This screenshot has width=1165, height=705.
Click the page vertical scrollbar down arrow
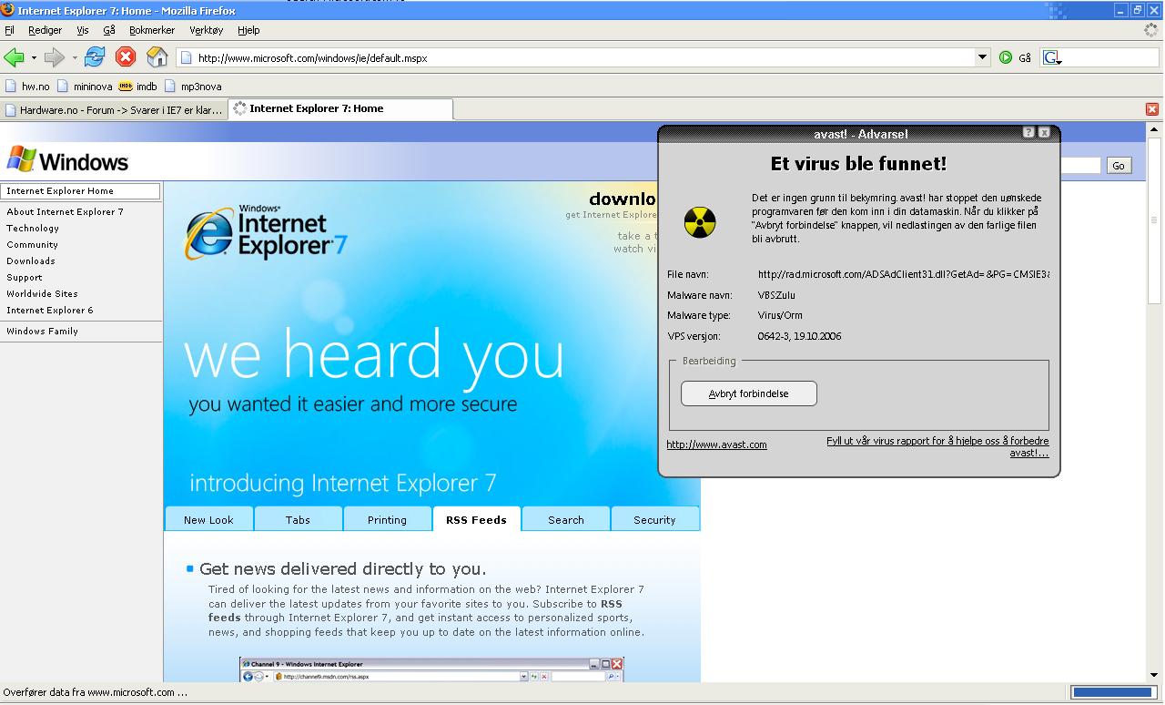click(x=1155, y=676)
